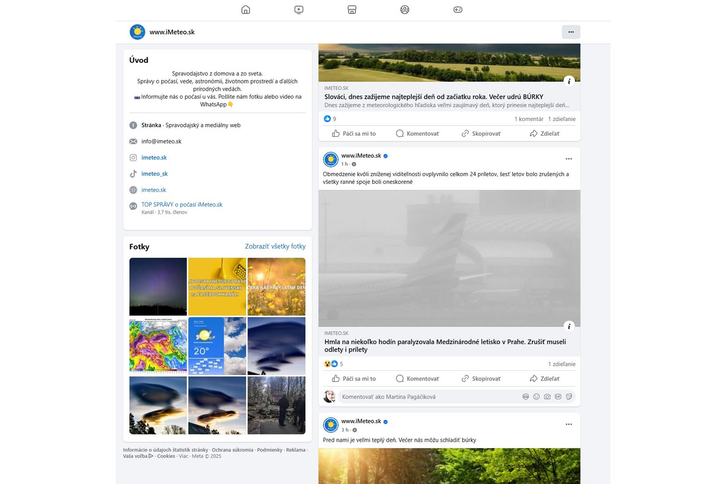Viewport: 726px width, 484px height.
Task: Like the Prague airport fog post
Action: [x=354, y=379]
